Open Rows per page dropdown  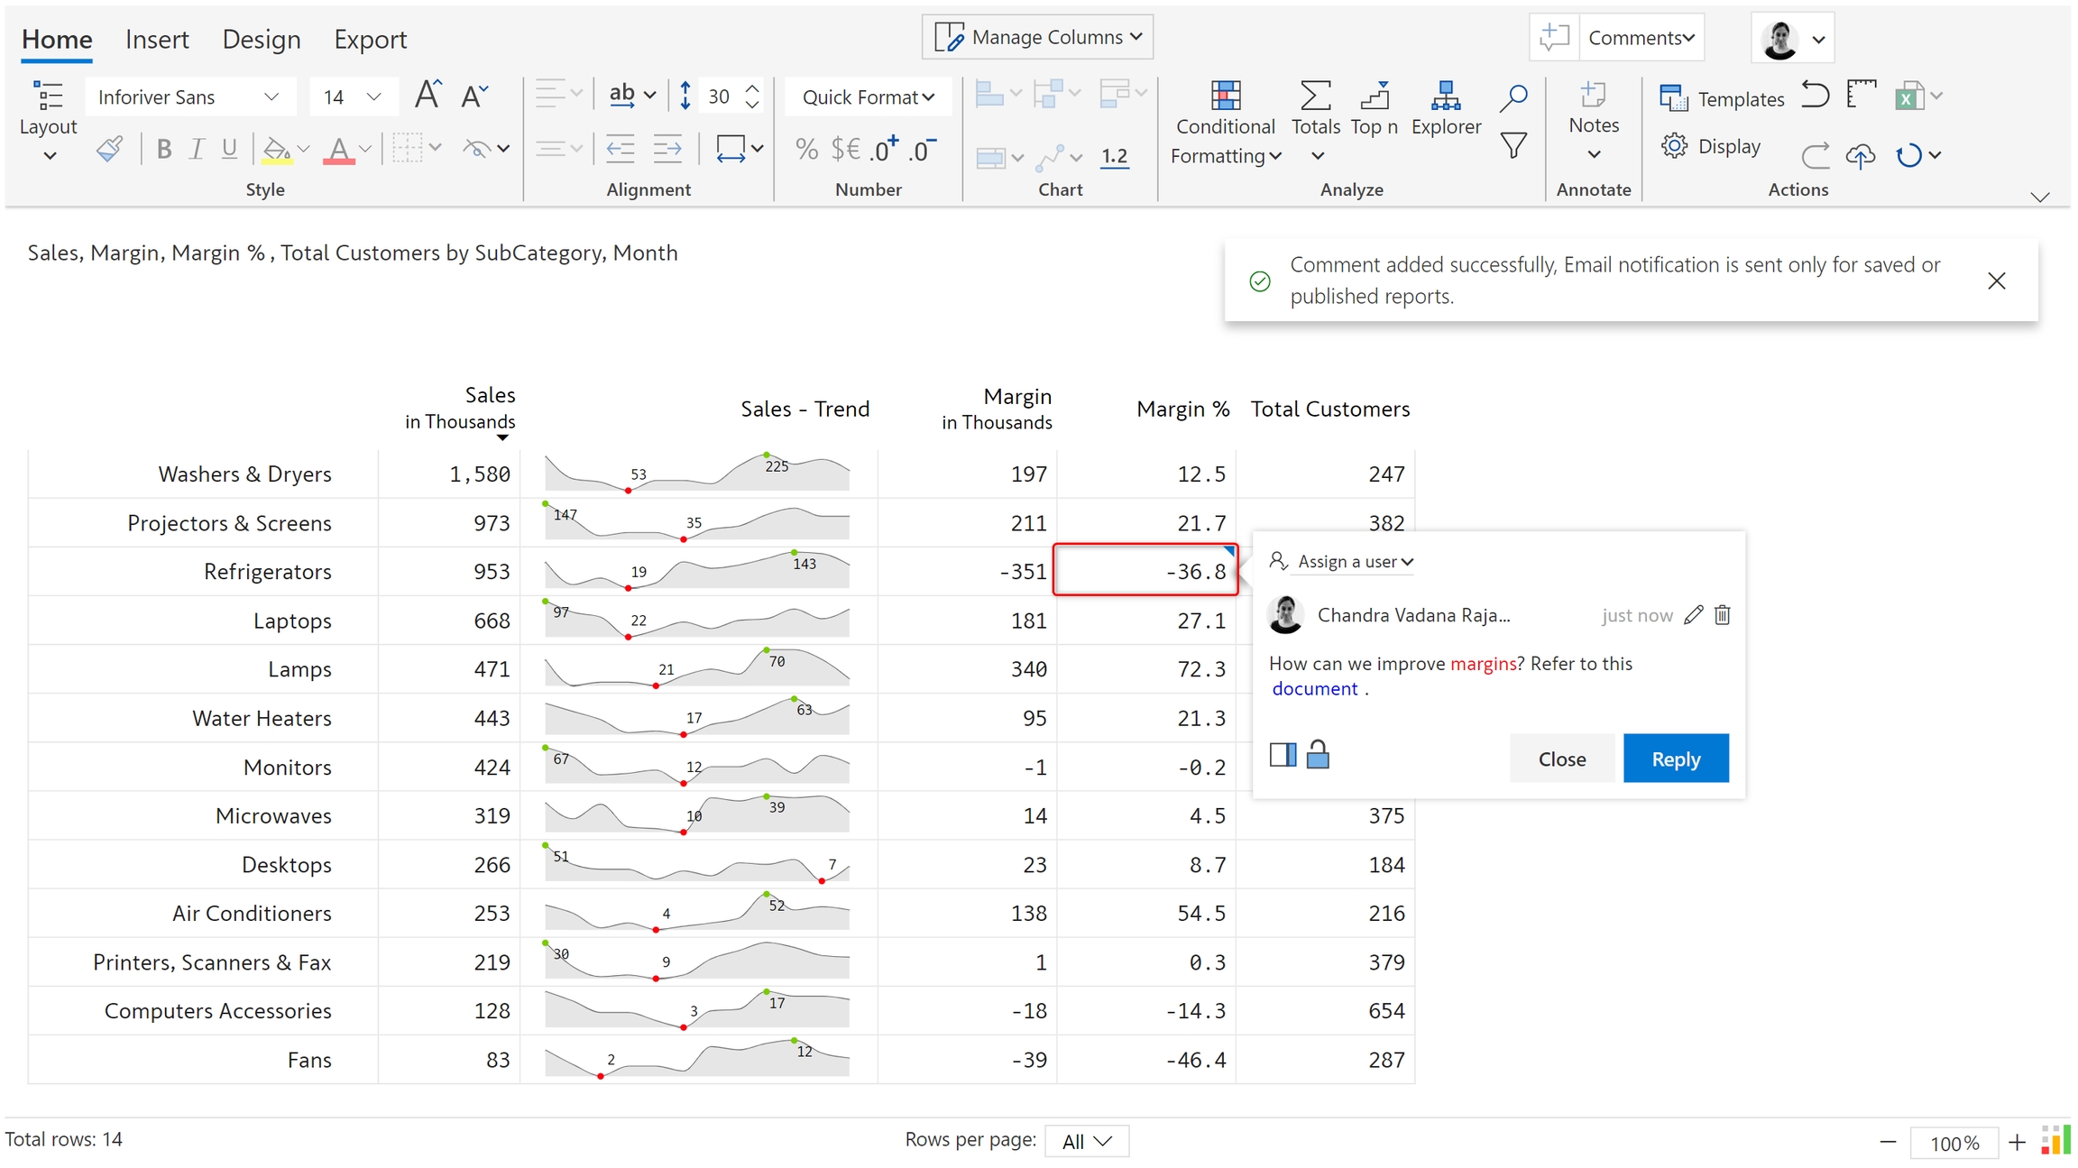1086,1141
